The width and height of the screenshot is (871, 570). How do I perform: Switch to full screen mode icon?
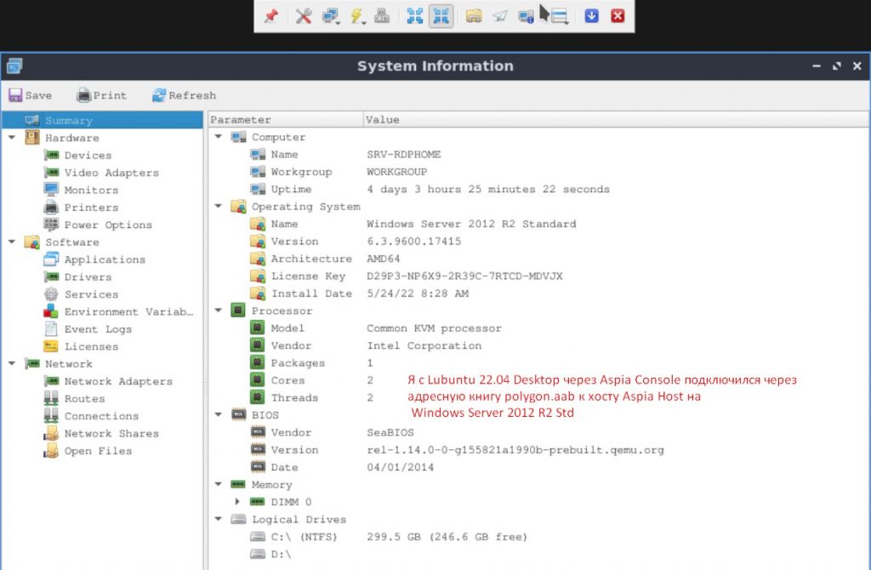pos(414,16)
